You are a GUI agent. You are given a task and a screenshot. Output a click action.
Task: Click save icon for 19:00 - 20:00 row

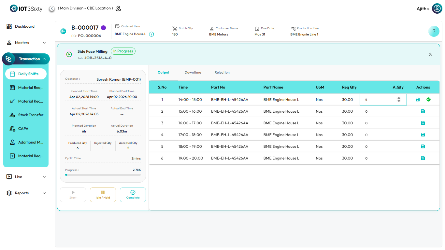click(x=423, y=158)
